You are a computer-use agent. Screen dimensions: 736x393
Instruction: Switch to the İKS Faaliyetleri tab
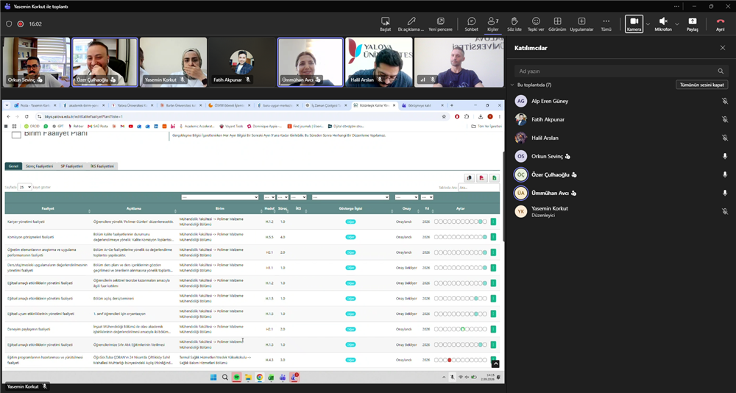pos(102,166)
